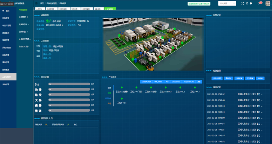Open the 八大体系 dropdown
Screen dimensions: 272x144
click(227, 3)
